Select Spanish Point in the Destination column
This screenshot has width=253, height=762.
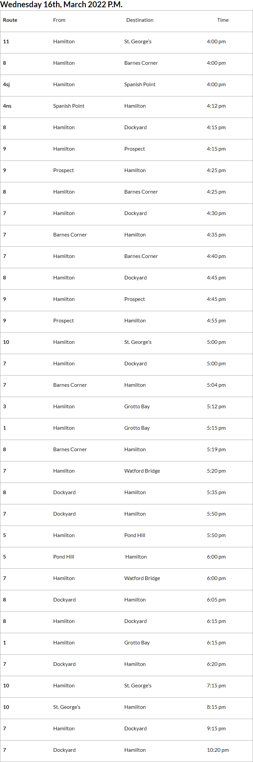[x=140, y=85]
